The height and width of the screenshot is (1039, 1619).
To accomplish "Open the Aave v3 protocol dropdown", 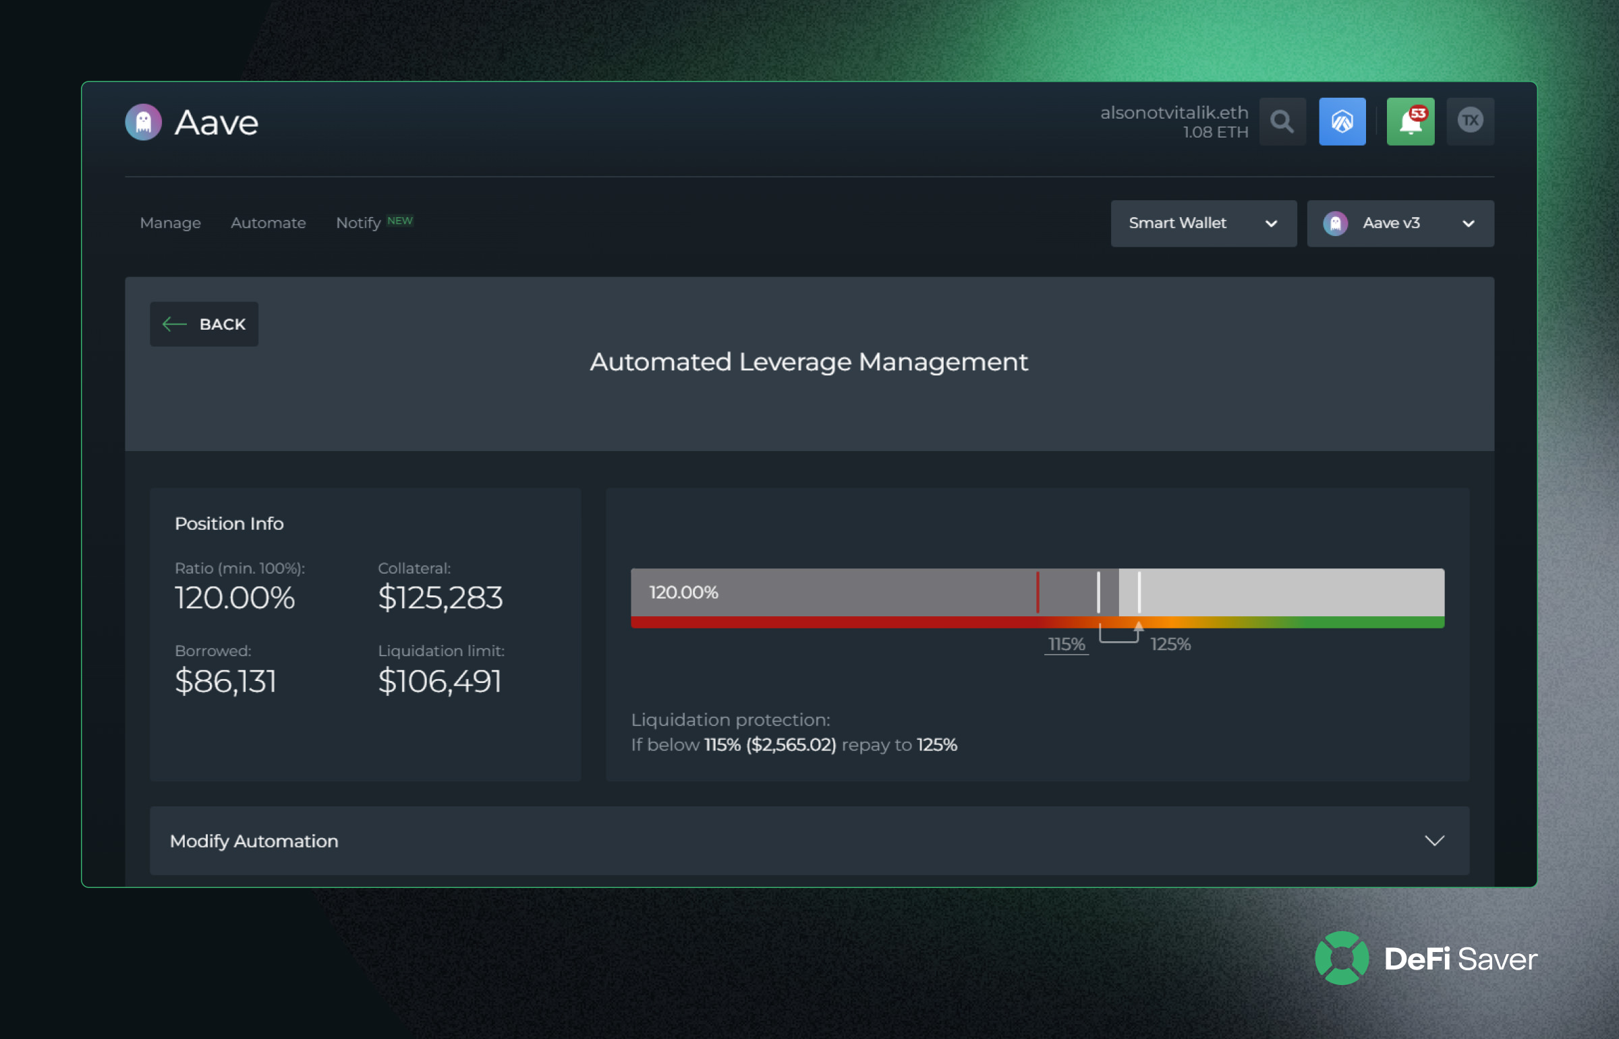I will (x=1400, y=223).
